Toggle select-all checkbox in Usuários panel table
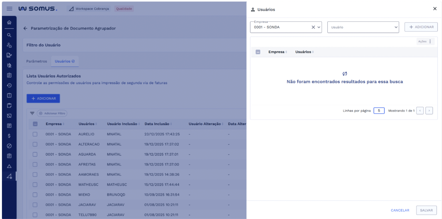This screenshot has height=219, width=442. tap(258, 52)
